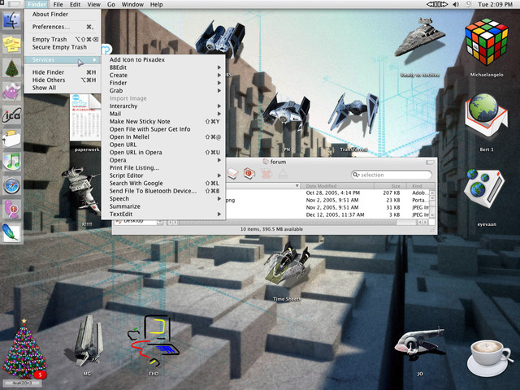Choose Summarize service
The image size is (520, 390).
(164, 206)
